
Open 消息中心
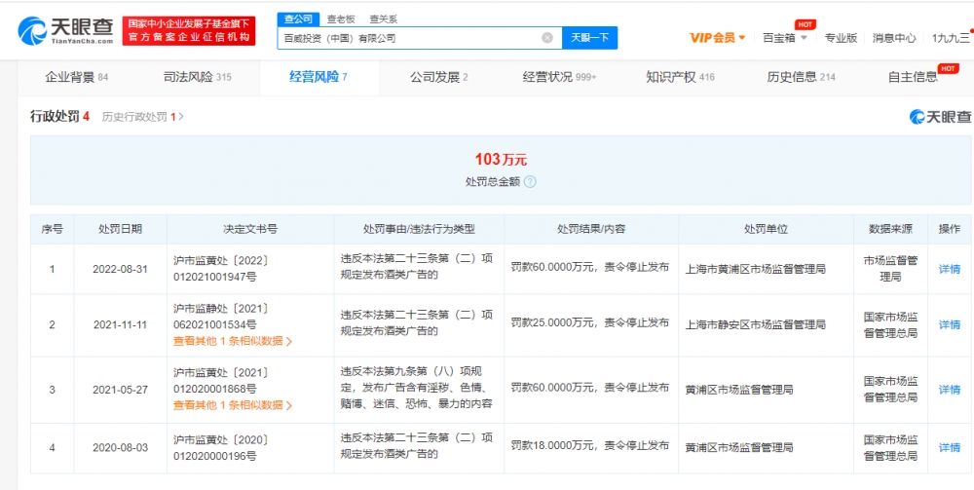coord(894,38)
